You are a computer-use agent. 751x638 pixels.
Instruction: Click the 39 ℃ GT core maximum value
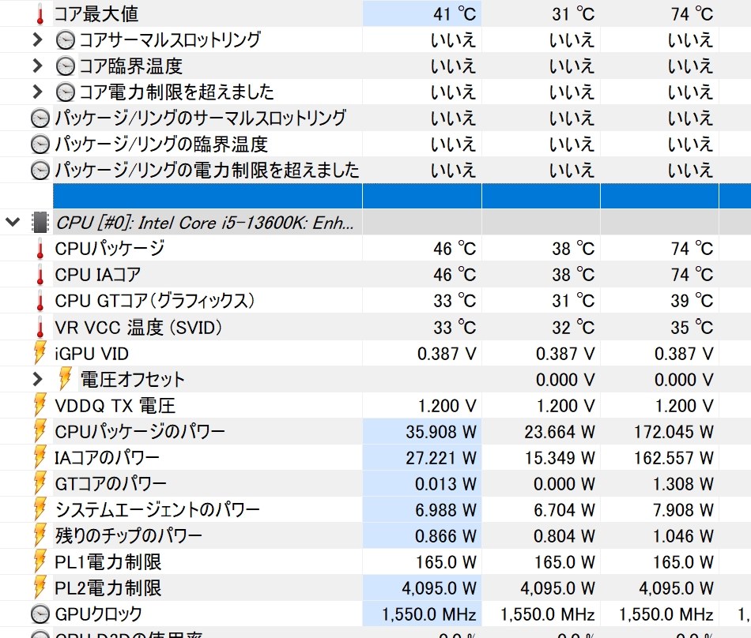click(692, 301)
